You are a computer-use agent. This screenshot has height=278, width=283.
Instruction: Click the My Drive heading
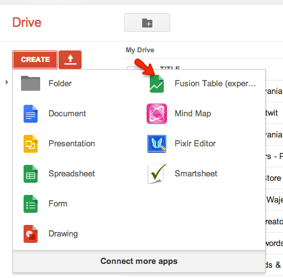140,50
